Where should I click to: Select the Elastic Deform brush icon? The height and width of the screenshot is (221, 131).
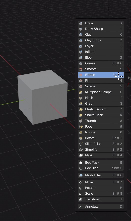coord(81,110)
